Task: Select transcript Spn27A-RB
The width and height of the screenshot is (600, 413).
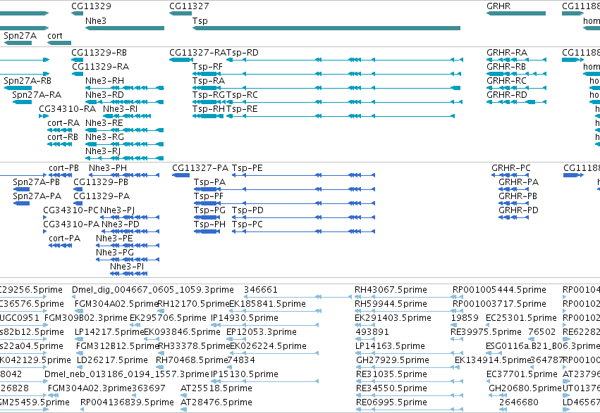Action: 18,88
